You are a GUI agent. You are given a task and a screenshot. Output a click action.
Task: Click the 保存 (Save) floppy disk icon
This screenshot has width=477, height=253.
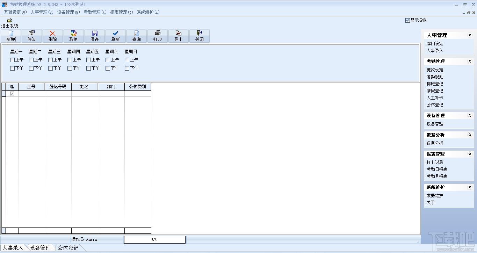coord(95,33)
